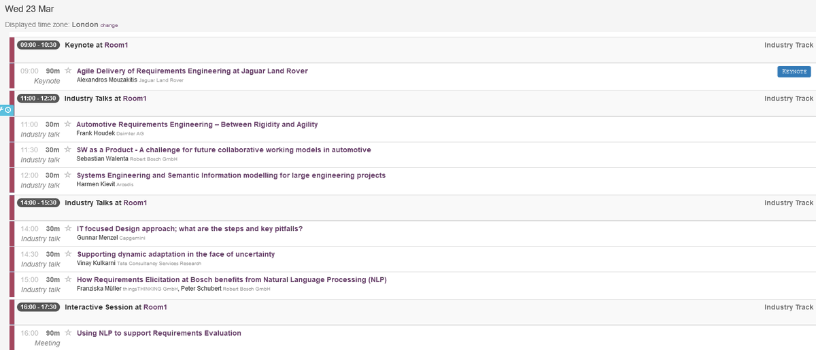View speaker Peter Schubert
This screenshot has height=350, width=816.
(201, 289)
